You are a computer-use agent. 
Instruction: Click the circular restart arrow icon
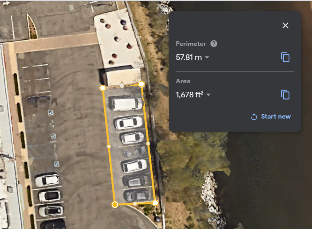(254, 117)
